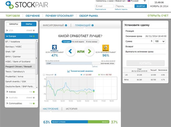This screenshot has width=171, height=127.
Task: Focus the E-mail input field
Action: click(104, 6)
